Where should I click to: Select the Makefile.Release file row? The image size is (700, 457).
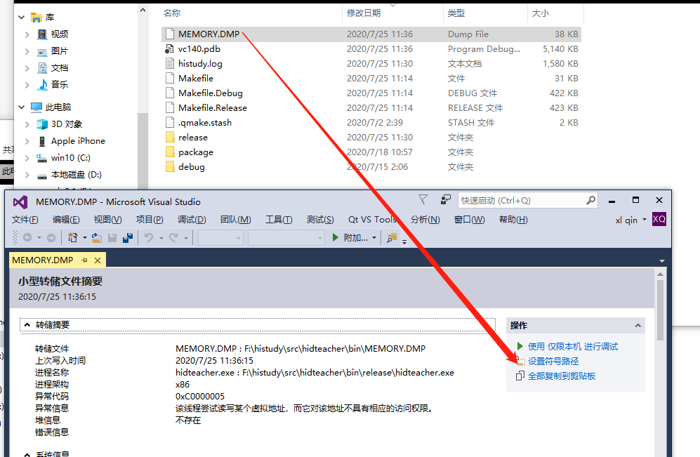pos(371,107)
